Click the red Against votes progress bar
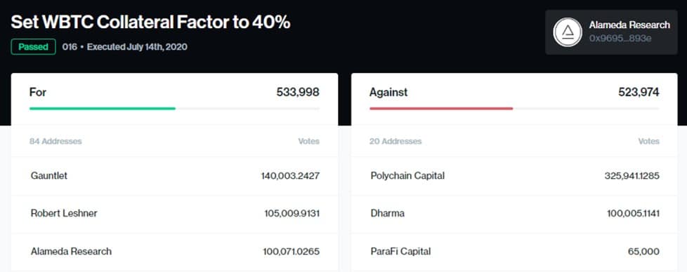The height and width of the screenshot is (272, 687). click(x=441, y=109)
